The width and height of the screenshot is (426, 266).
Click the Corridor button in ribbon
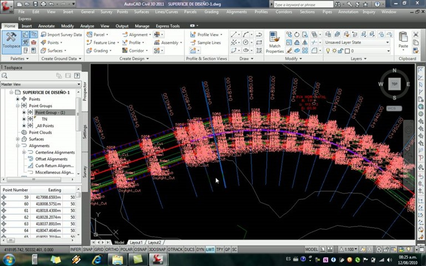pos(134,51)
